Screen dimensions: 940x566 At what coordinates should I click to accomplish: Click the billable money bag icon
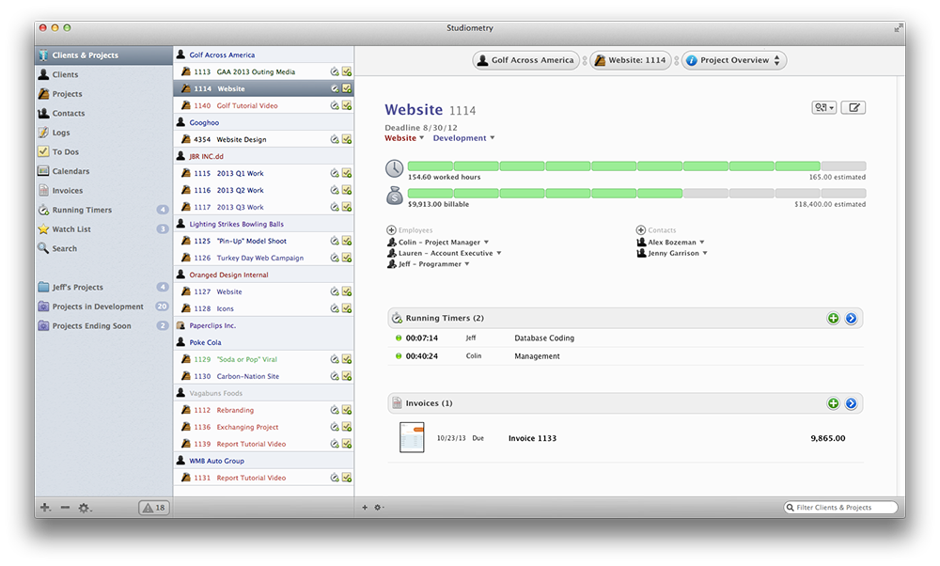(x=395, y=197)
